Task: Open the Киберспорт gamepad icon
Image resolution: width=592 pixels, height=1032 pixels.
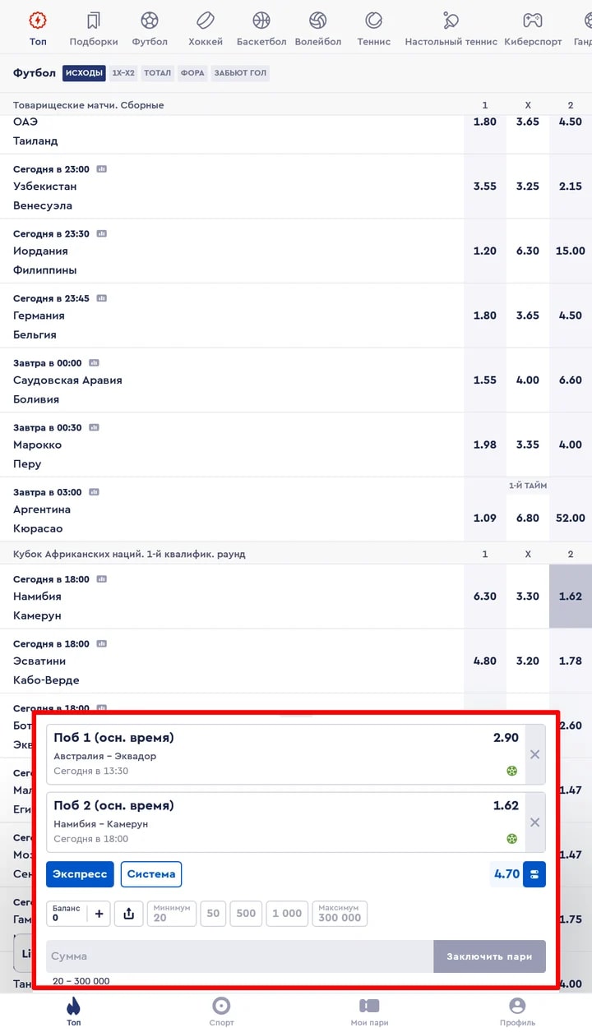Action: pyautogui.click(x=534, y=21)
